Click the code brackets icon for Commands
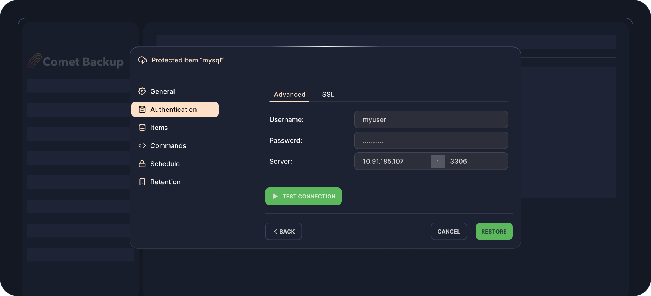 142,145
